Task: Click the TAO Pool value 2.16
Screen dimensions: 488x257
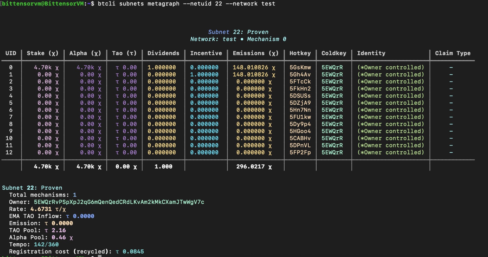Action: click(59, 230)
